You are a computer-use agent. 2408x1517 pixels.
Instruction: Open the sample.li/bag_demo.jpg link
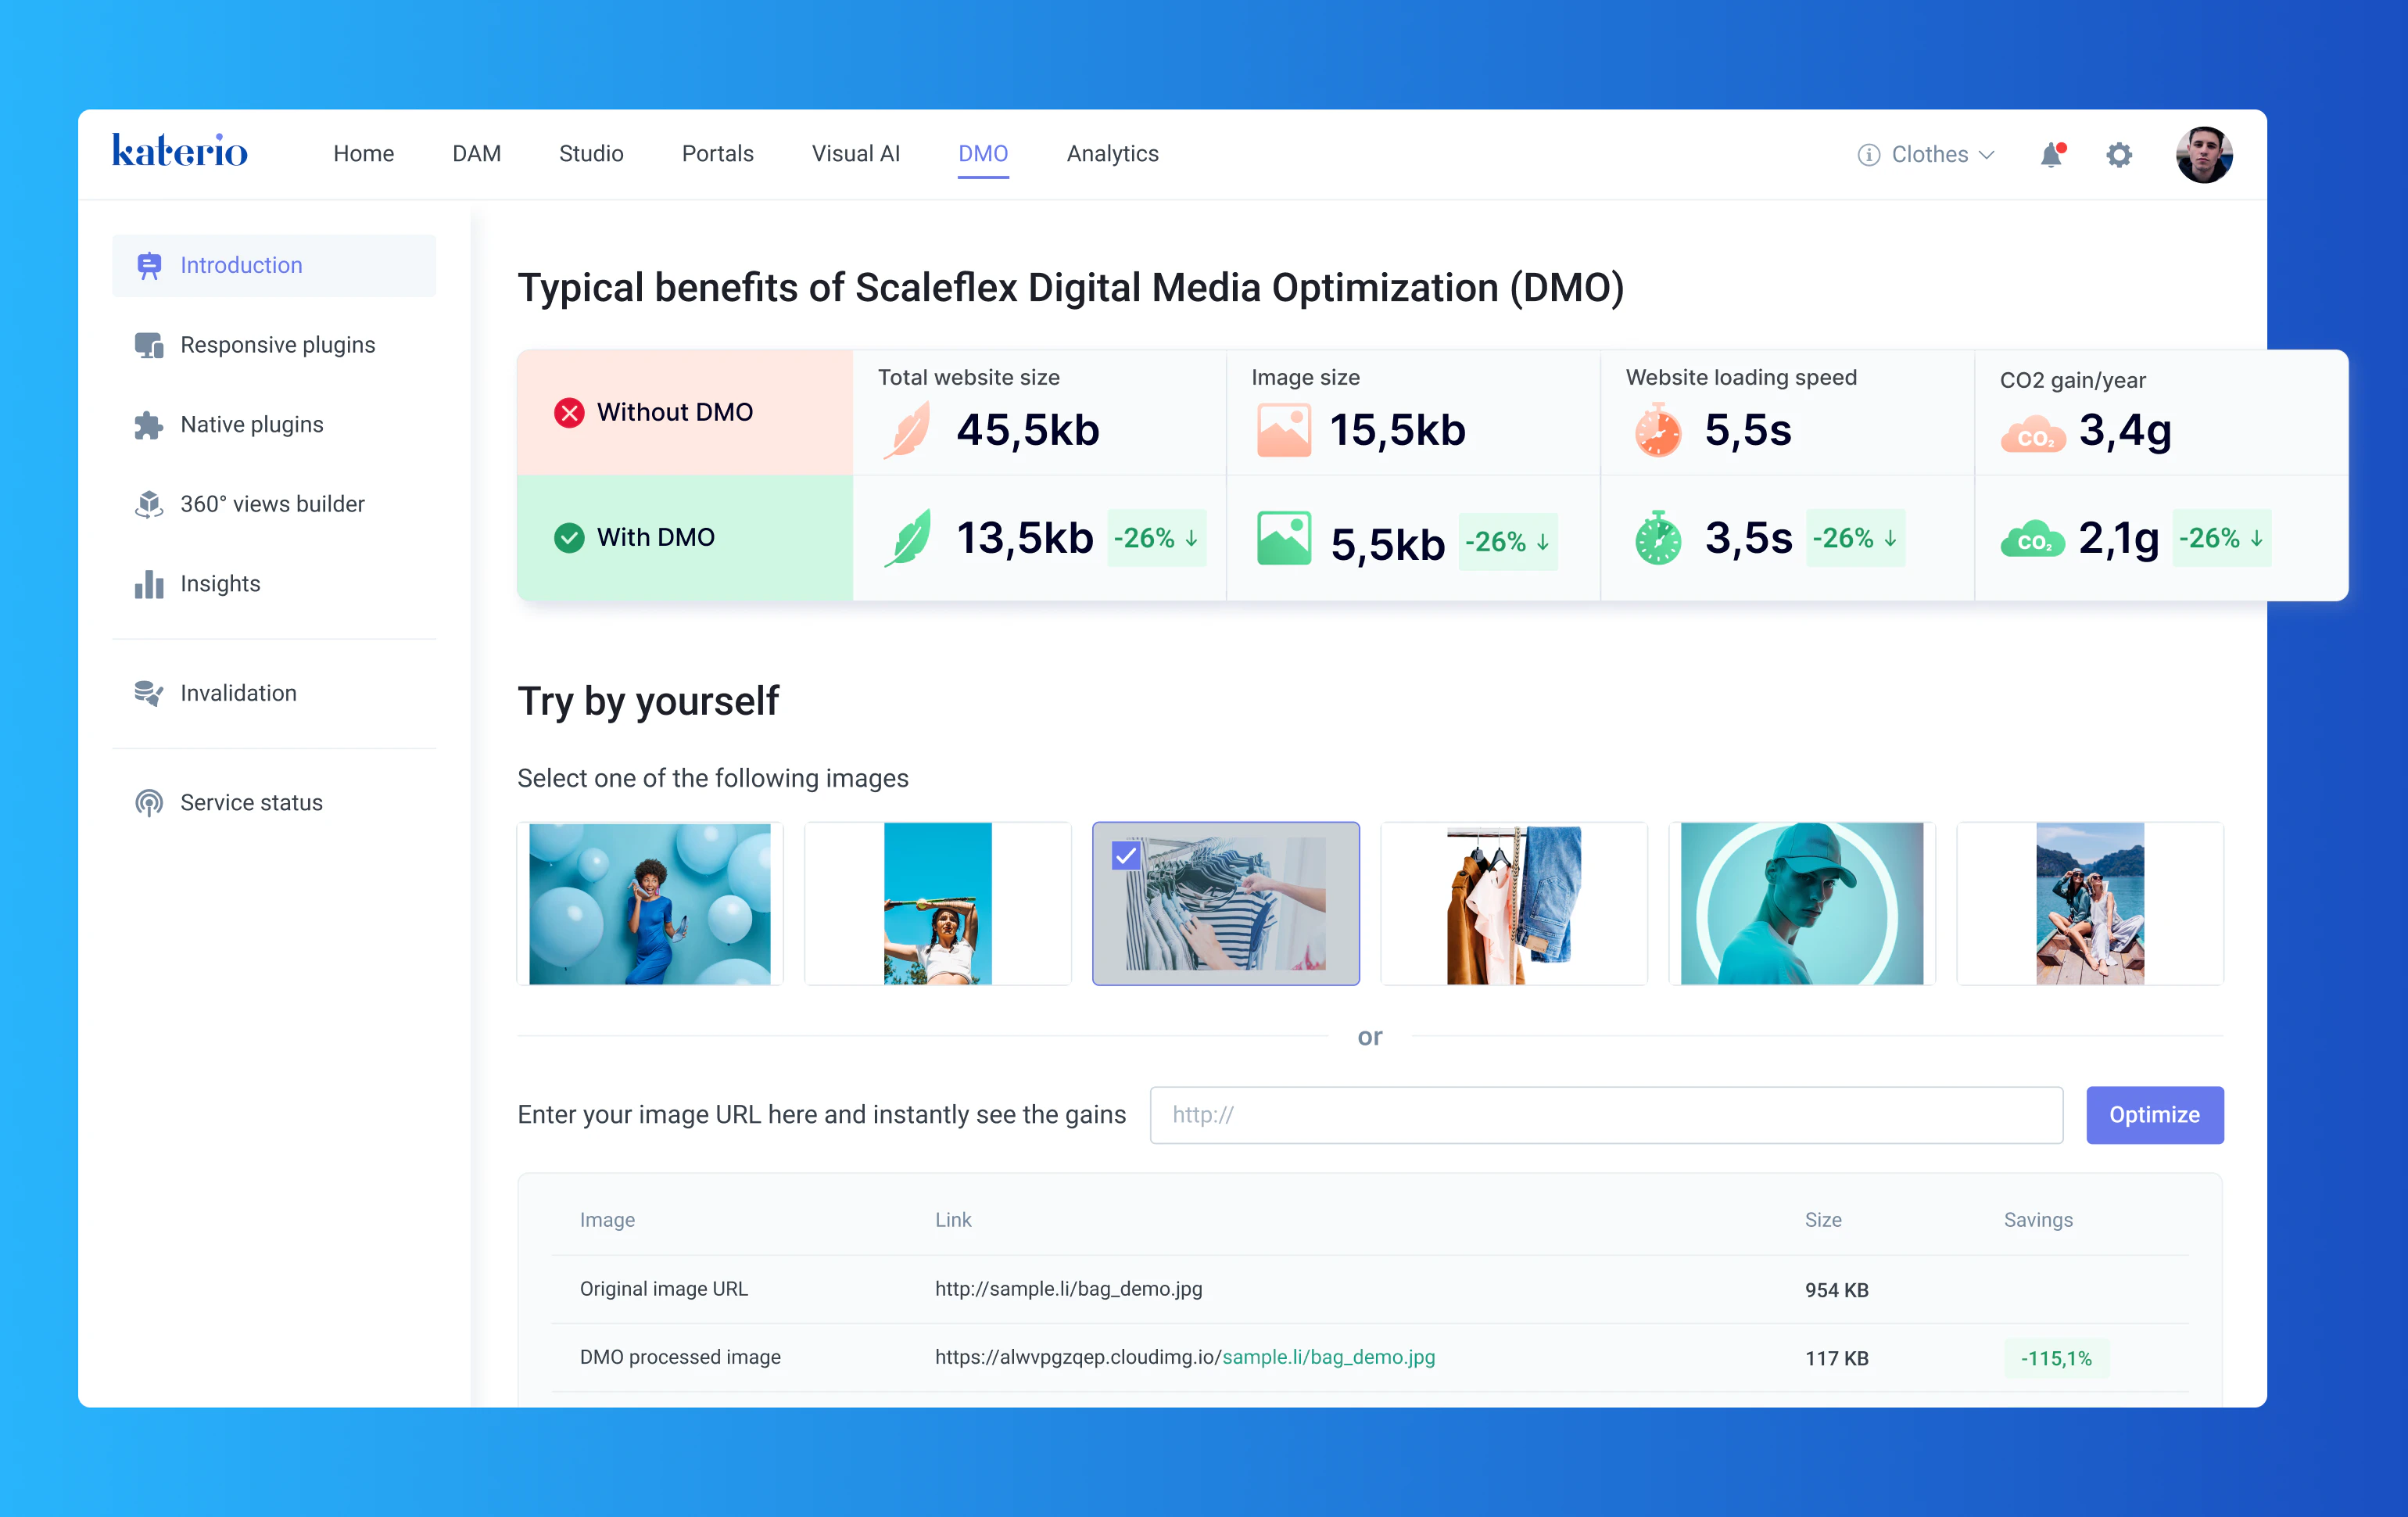(1329, 1357)
